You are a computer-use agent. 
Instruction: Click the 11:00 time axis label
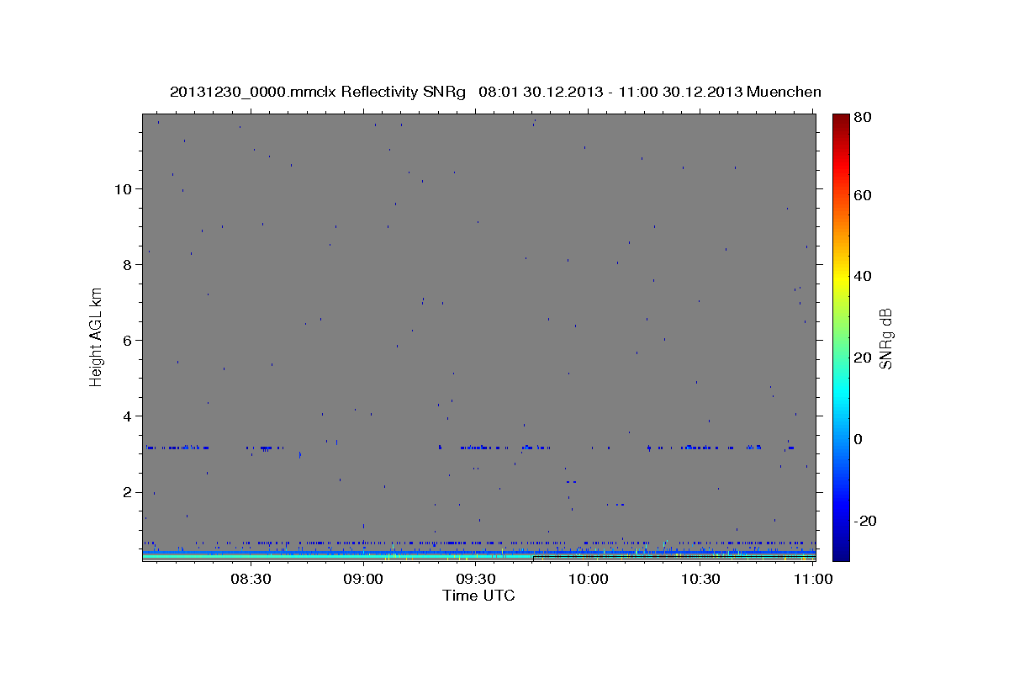[813, 579]
